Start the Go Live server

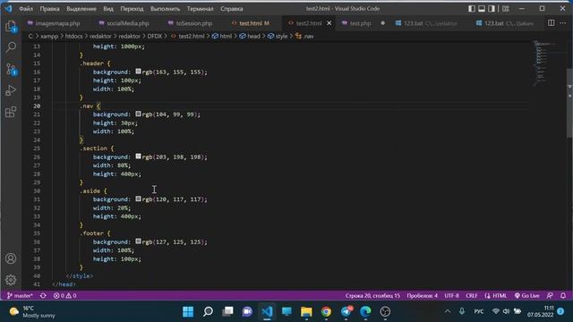click(x=527, y=296)
